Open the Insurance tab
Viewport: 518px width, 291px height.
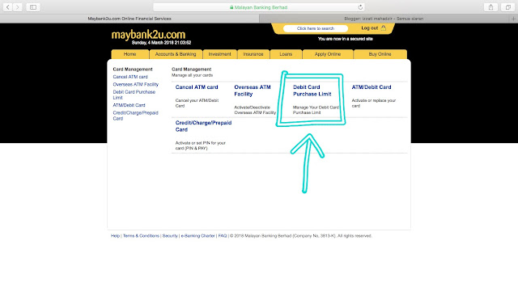[x=253, y=54]
